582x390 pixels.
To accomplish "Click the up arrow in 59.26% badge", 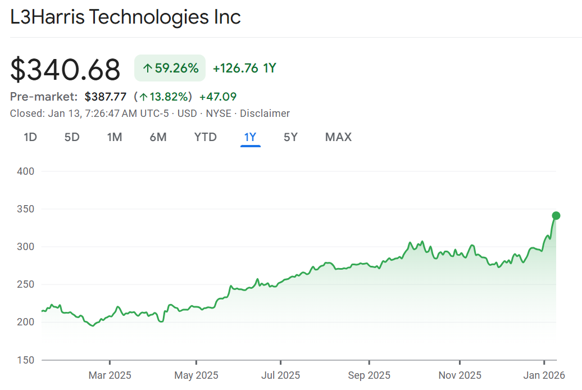I will point(148,69).
